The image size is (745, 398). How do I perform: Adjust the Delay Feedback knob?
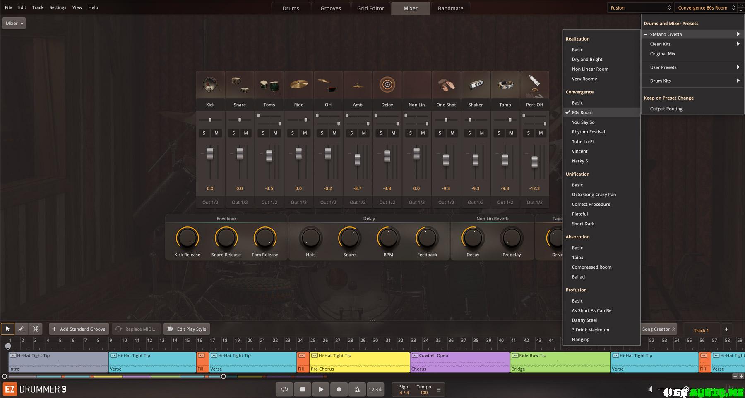427,238
